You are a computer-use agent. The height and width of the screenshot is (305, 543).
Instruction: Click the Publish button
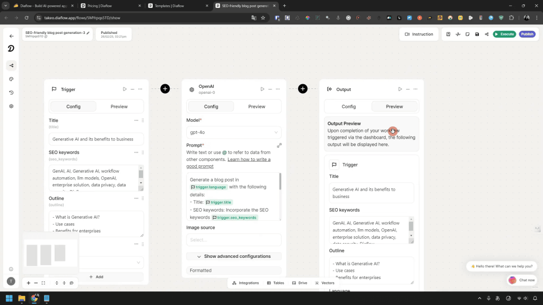527,34
